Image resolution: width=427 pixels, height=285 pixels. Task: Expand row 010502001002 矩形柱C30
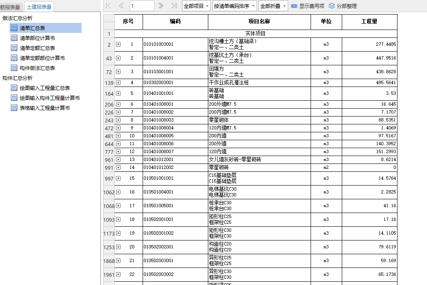coord(118,233)
